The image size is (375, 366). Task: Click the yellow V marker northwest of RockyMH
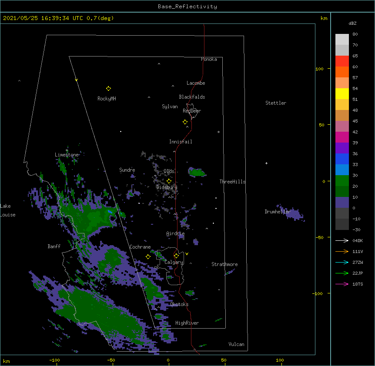(76, 80)
